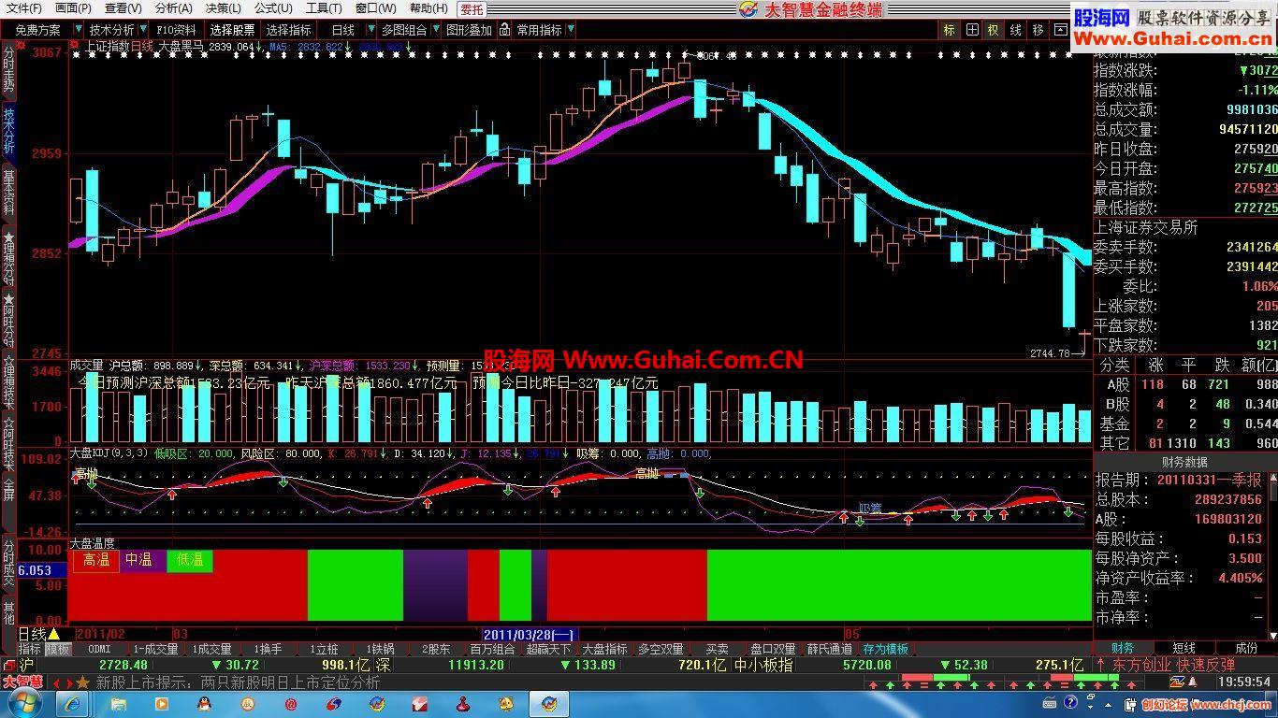Select the ODMI indicator tab
The width and height of the screenshot is (1278, 718).
(99, 649)
